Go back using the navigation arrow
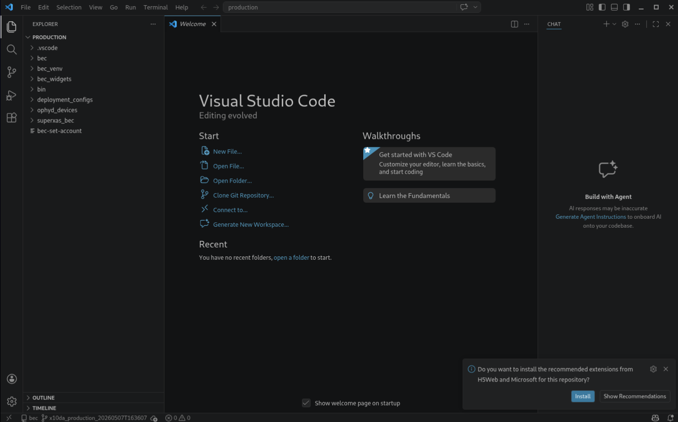 tap(204, 7)
